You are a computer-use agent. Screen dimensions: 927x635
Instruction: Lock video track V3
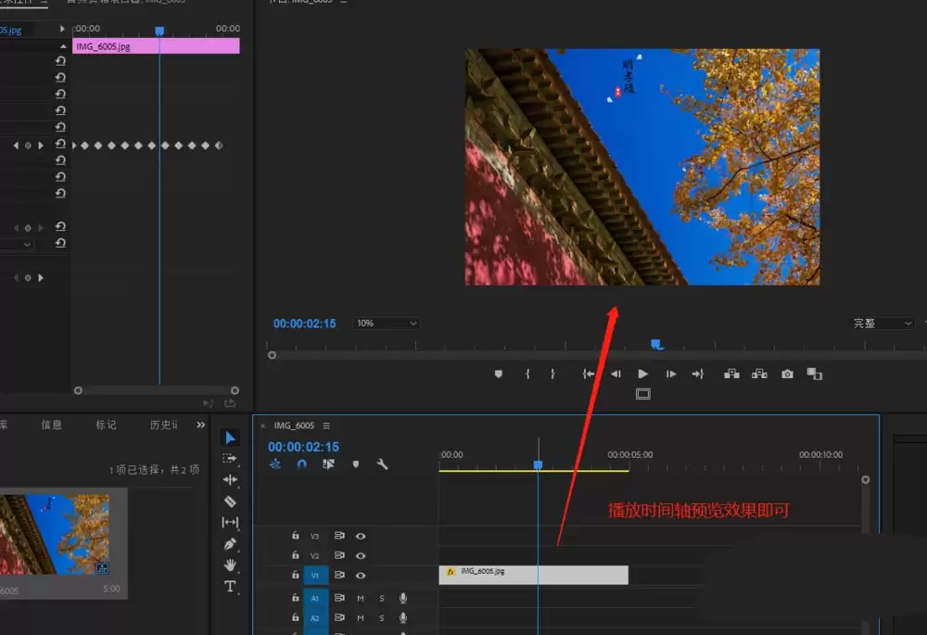(296, 536)
